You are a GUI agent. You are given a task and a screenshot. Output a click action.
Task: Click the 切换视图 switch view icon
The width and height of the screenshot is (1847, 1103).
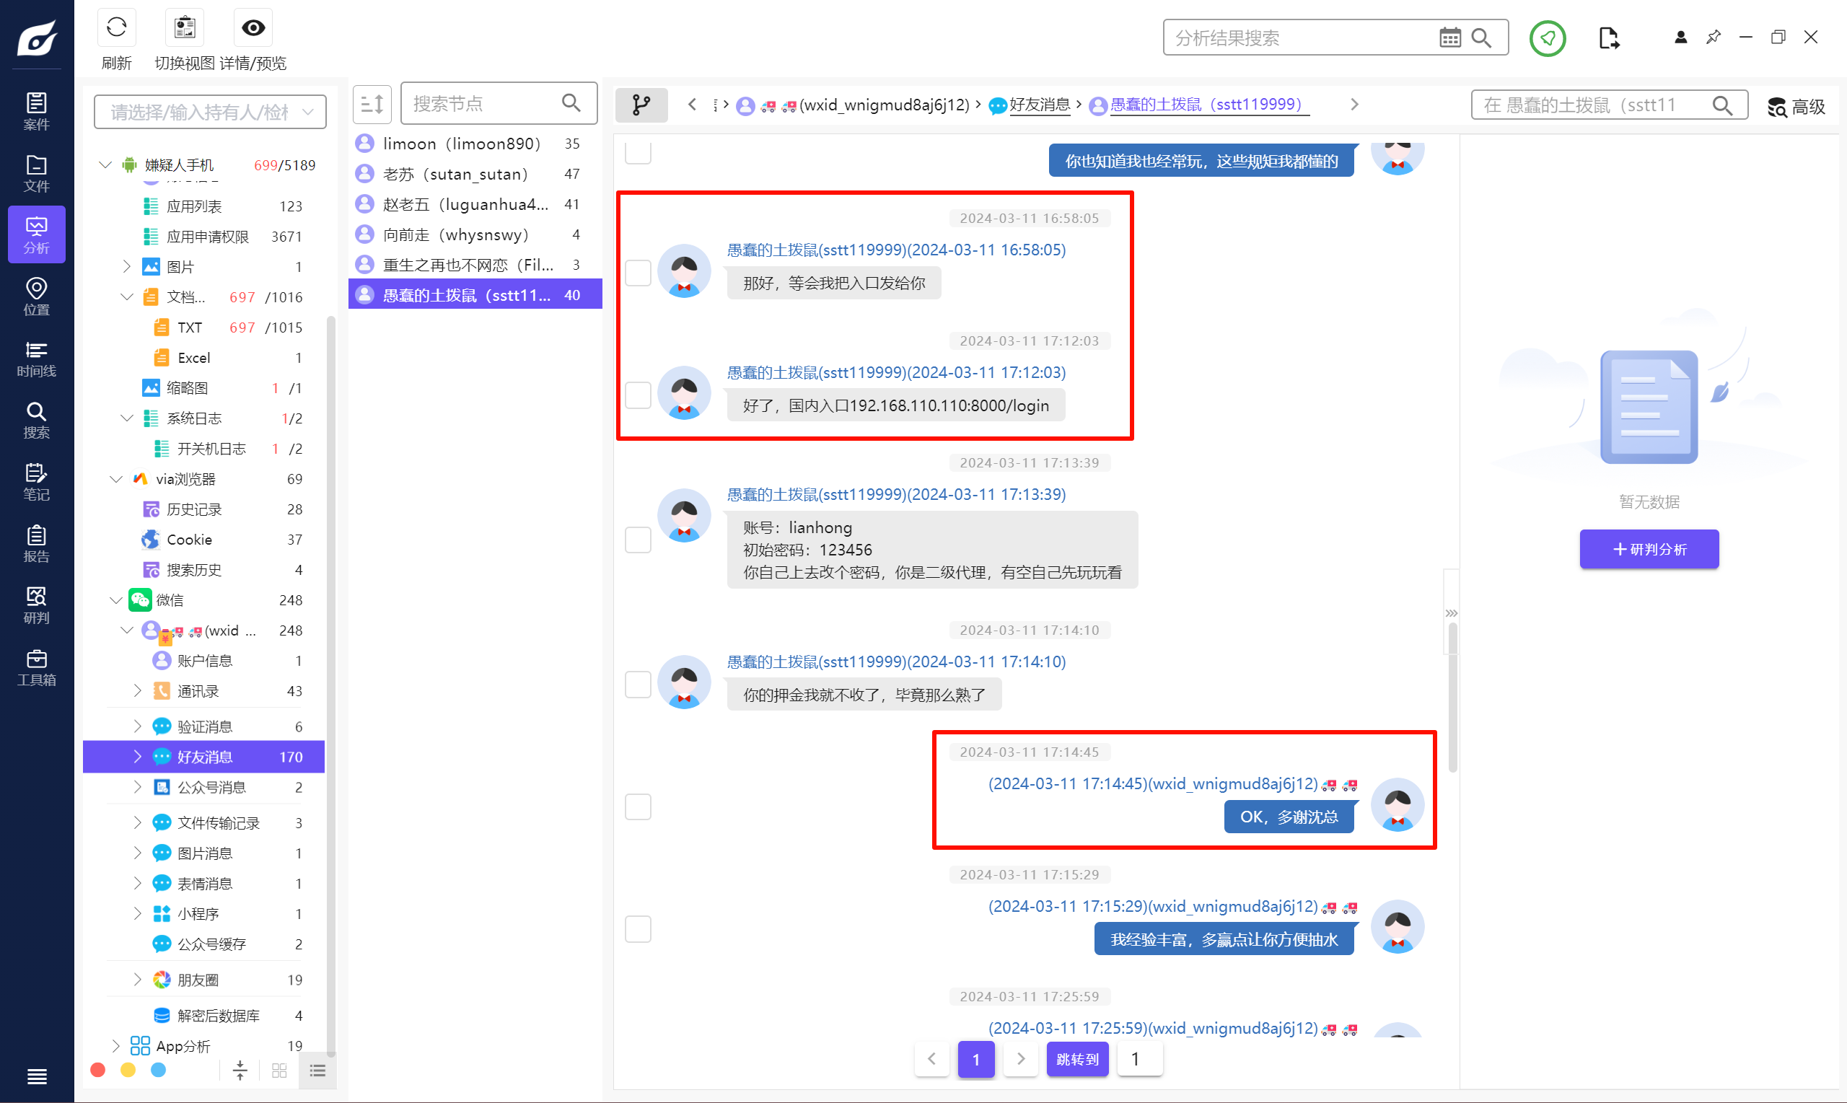tap(184, 28)
